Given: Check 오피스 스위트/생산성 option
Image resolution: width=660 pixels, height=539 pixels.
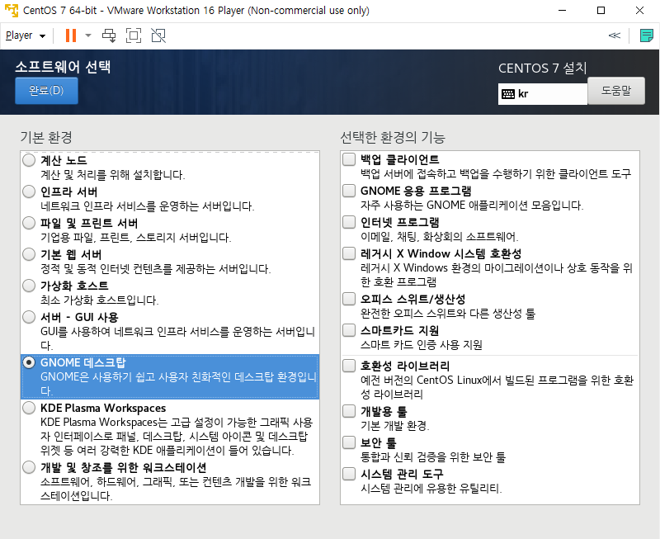Looking at the screenshot, I should 349,299.
